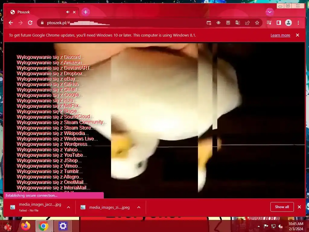Click the blocked pop-up icon in address bar

209,23
